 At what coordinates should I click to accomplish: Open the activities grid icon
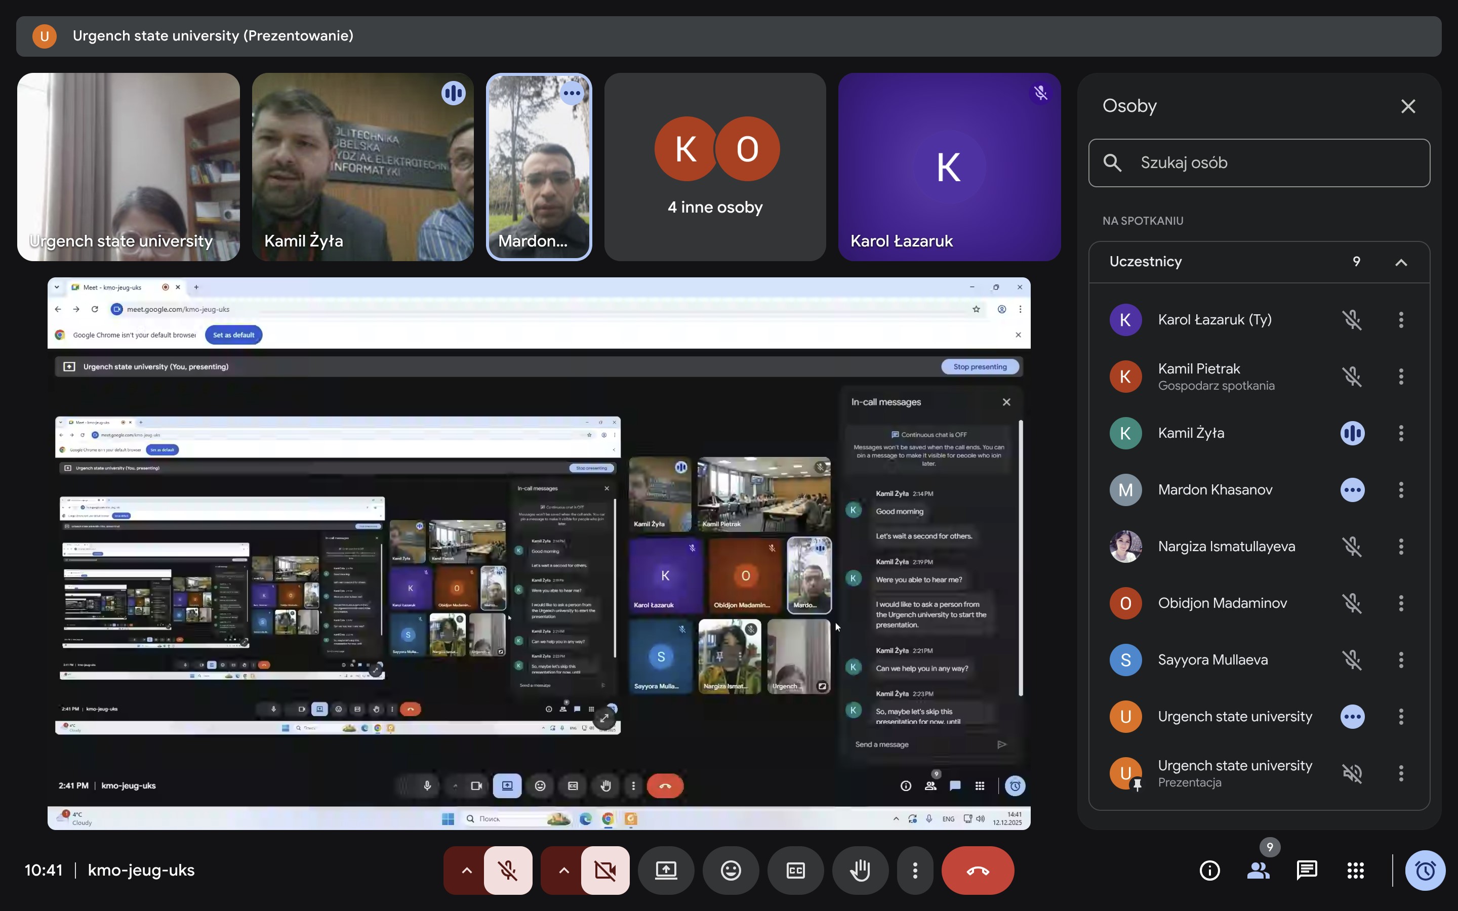[x=1355, y=870]
